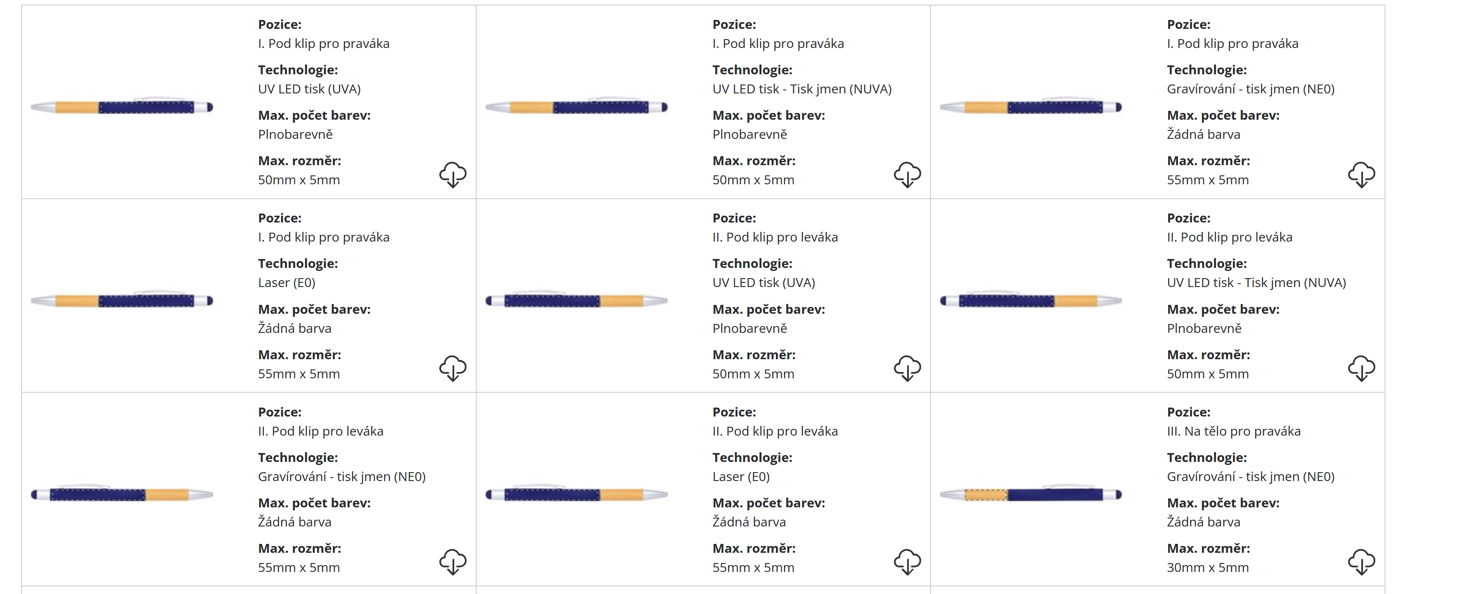Download template for praváka UV LED Tisk jmen (NUVA)
This screenshot has height=594, width=1461.
[907, 174]
